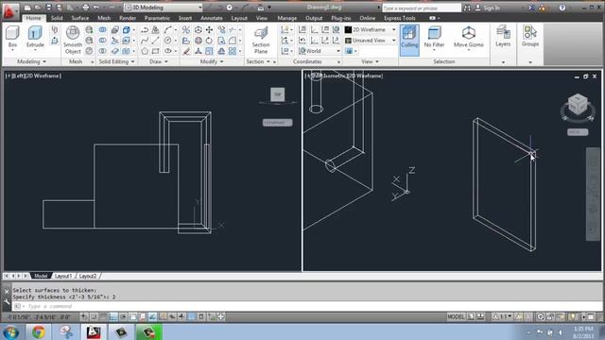Click the AutoCAD taskbar icon

pos(94,331)
